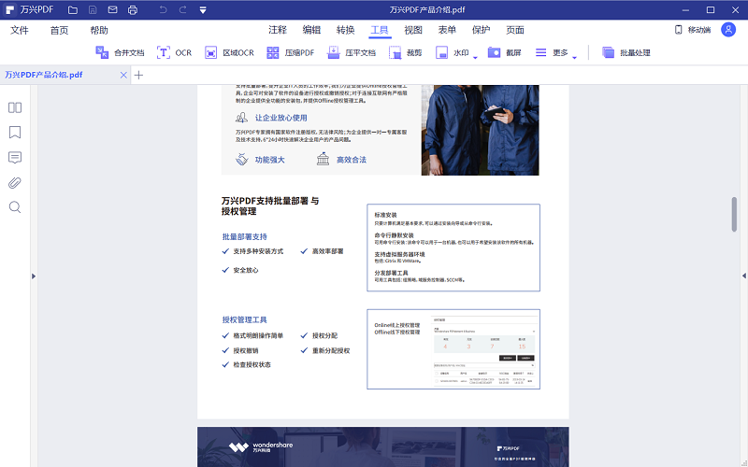Go to the 首页 home tab
Viewport: 748px width, 467px height.
pyautogui.click(x=59, y=30)
